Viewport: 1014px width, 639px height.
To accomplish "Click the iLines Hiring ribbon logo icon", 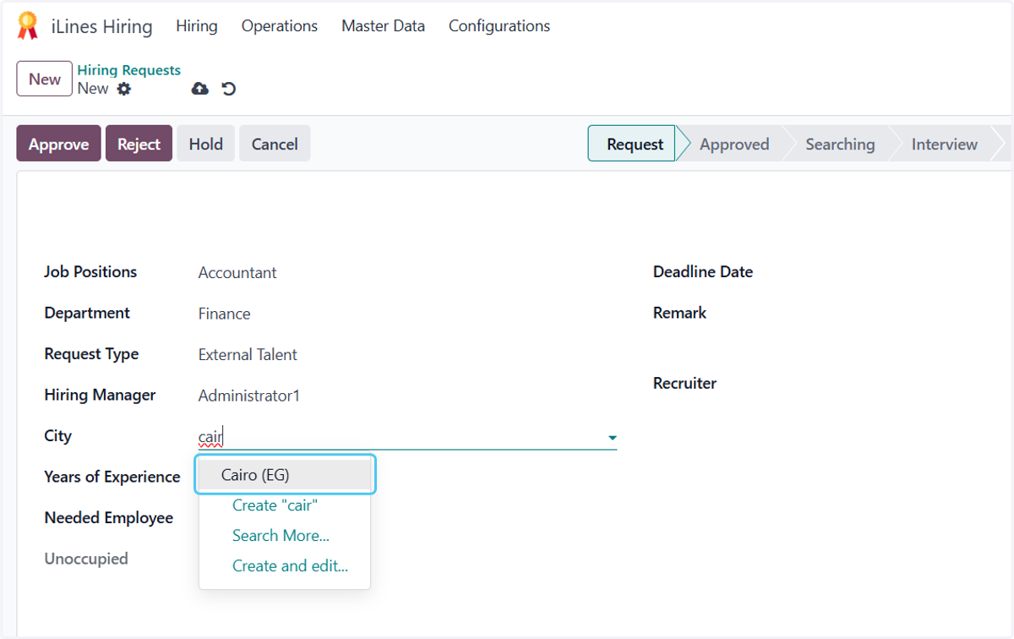I will coord(28,26).
